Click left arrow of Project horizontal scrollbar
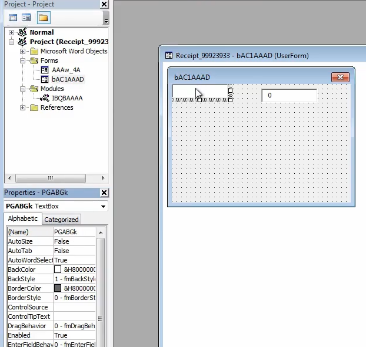Screen dimensions: 366x347 coord(9,178)
